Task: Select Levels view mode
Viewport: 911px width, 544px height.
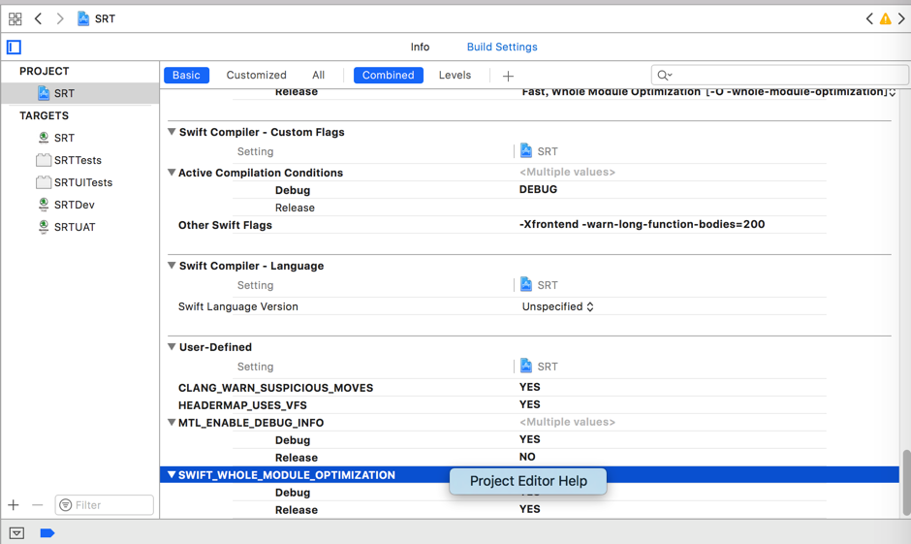Action: point(455,75)
